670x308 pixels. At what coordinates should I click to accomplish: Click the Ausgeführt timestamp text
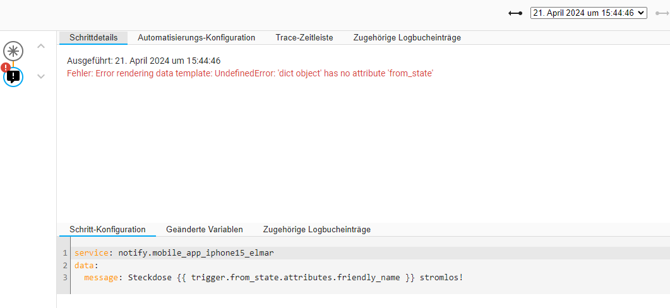(143, 61)
